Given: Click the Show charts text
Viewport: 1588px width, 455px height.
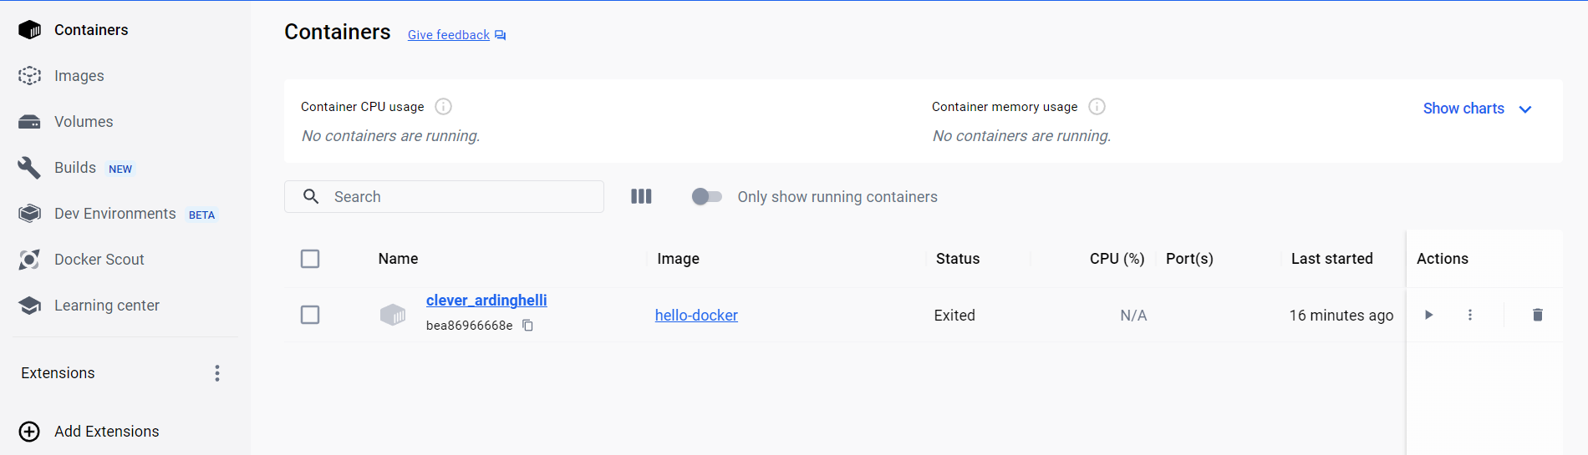Looking at the screenshot, I should click(x=1463, y=109).
